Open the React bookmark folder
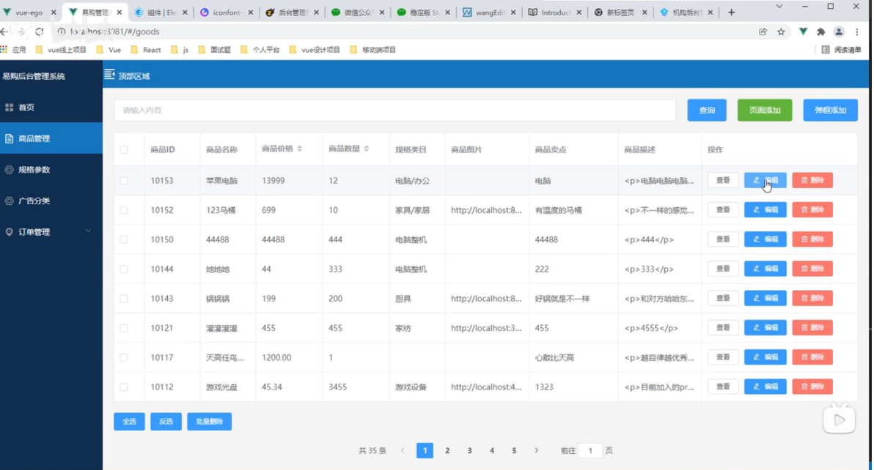This screenshot has height=470, width=874. (x=146, y=50)
